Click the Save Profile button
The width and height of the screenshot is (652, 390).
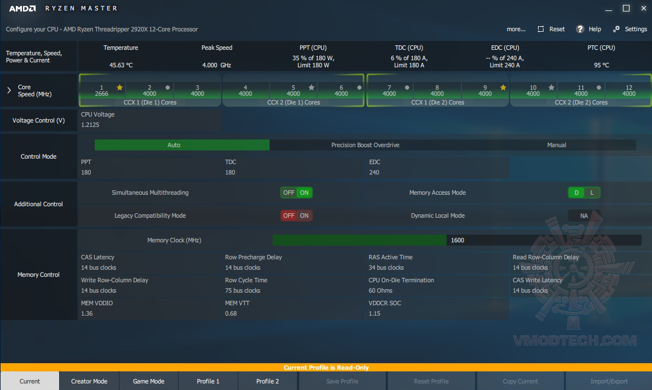(x=342, y=381)
